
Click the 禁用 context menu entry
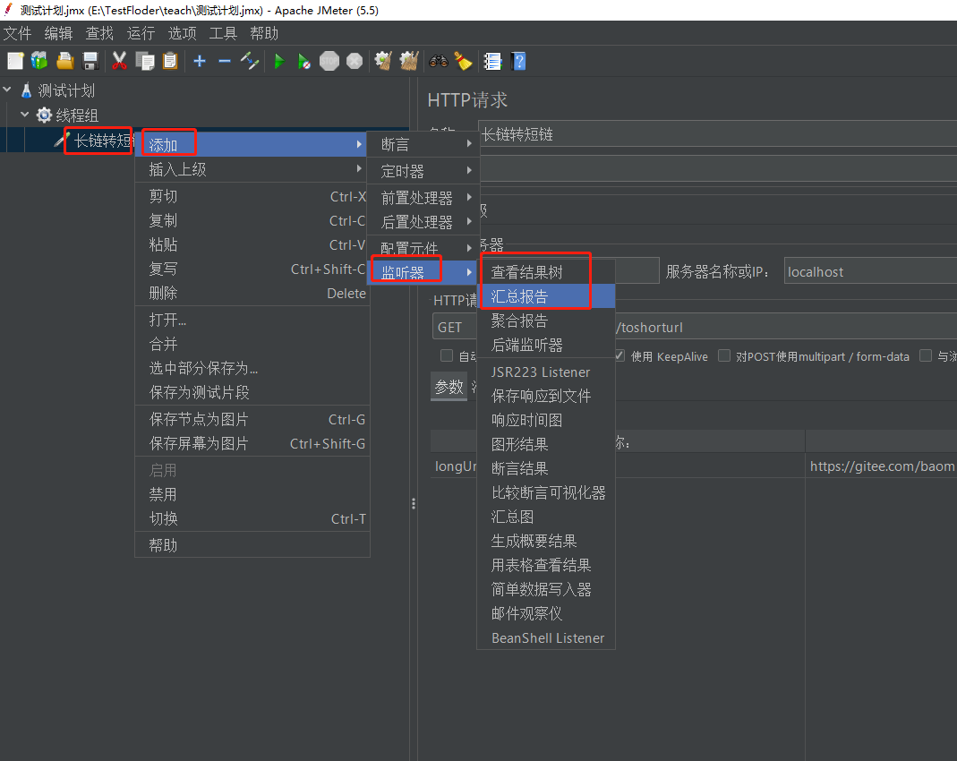tap(163, 494)
